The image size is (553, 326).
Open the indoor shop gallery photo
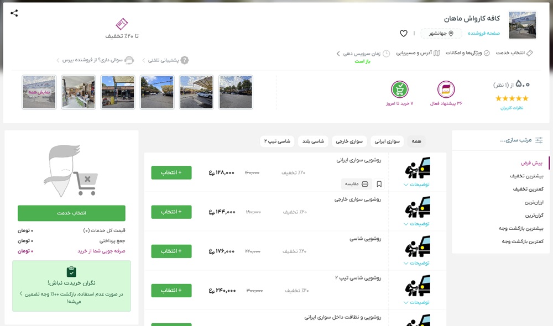[79, 92]
